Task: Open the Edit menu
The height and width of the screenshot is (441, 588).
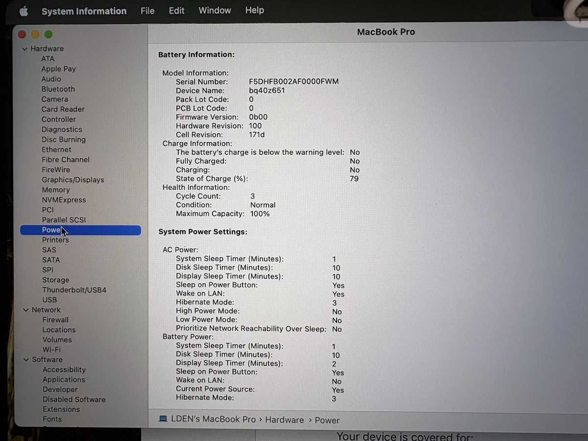Action: click(176, 11)
